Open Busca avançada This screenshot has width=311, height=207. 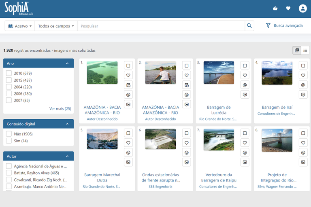[x=284, y=25]
